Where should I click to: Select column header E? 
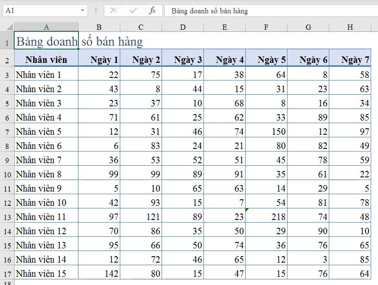point(224,27)
